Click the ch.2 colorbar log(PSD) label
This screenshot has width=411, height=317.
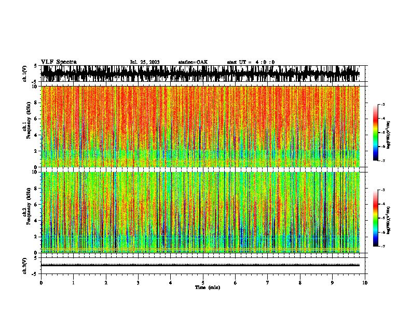pyautogui.click(x=388, y=220)
